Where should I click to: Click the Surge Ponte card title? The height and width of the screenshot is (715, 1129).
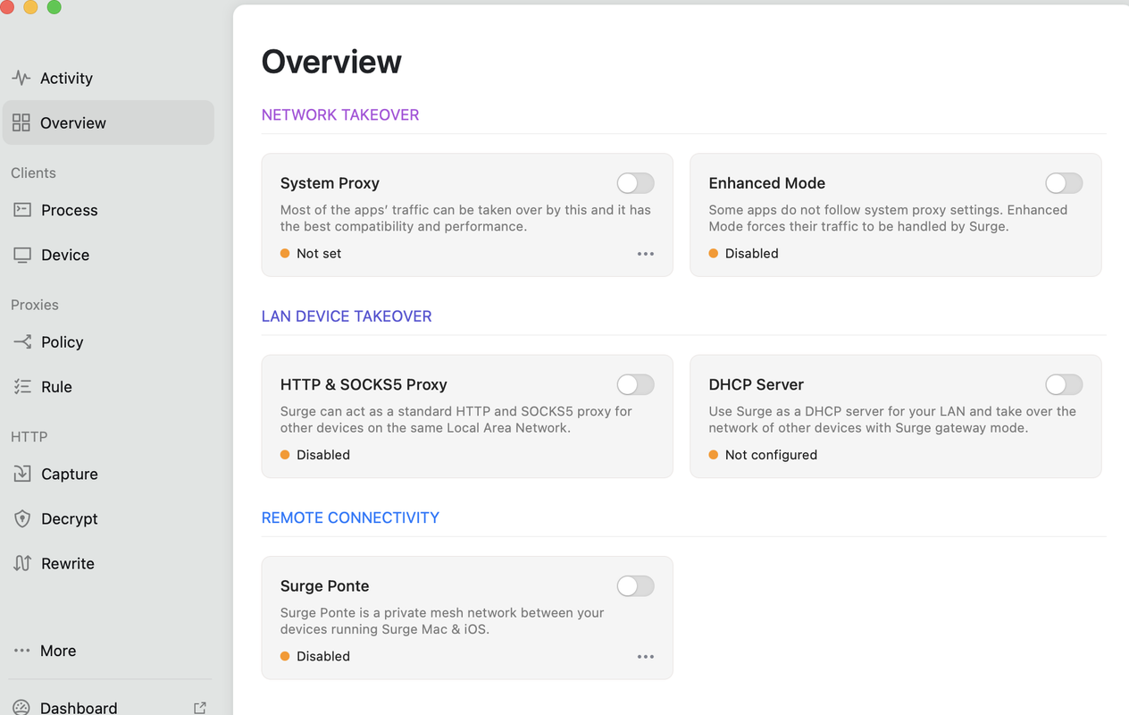(324, 586)
